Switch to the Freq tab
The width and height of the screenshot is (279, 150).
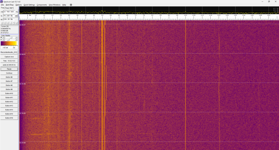(2, 8)
